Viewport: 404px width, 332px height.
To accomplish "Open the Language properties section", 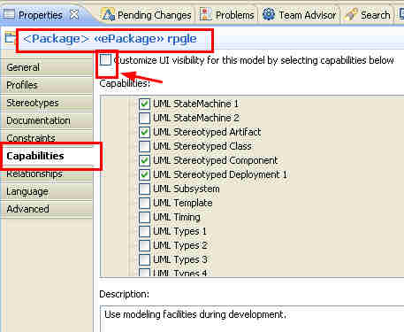I will 46,191.
